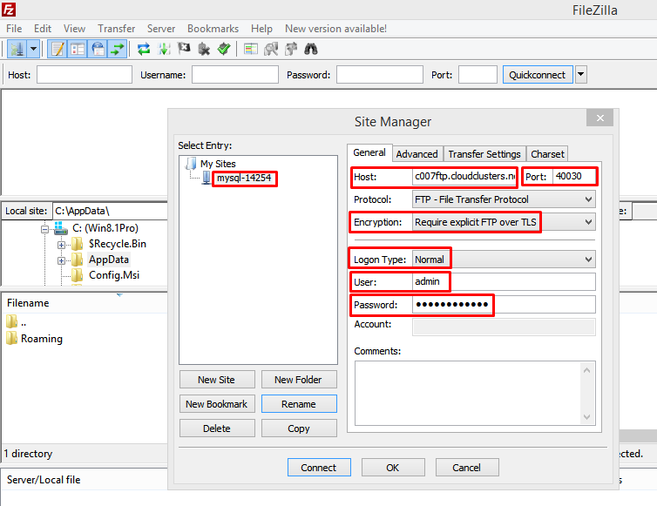
Task: Open the Bookmarks menu
Action: [213, 29]
